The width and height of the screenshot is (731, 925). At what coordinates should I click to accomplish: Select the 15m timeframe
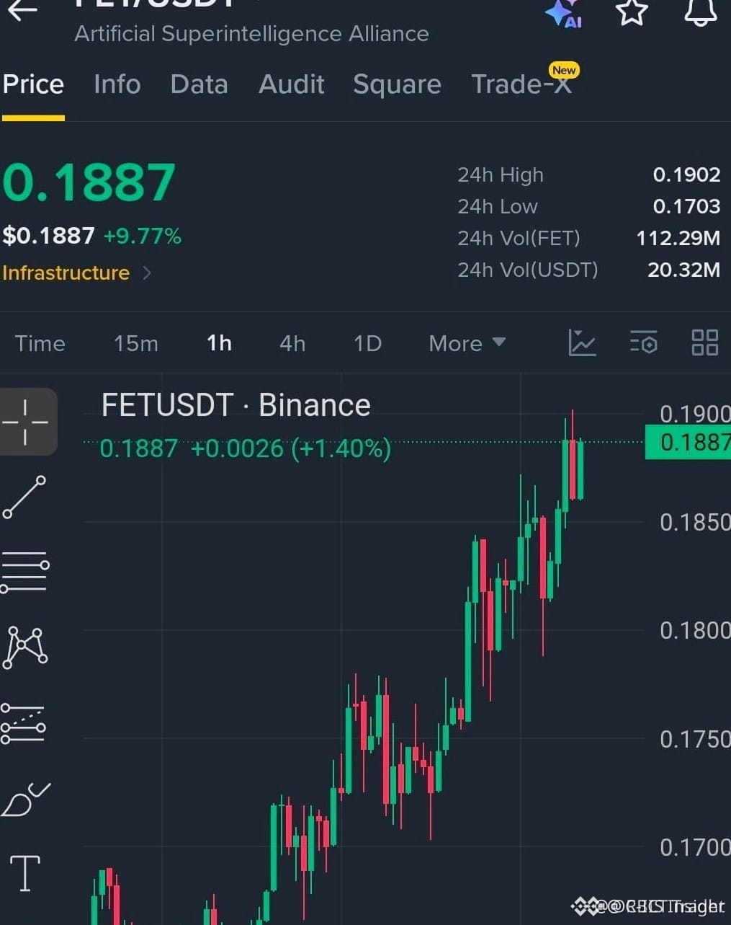point(135,343)
